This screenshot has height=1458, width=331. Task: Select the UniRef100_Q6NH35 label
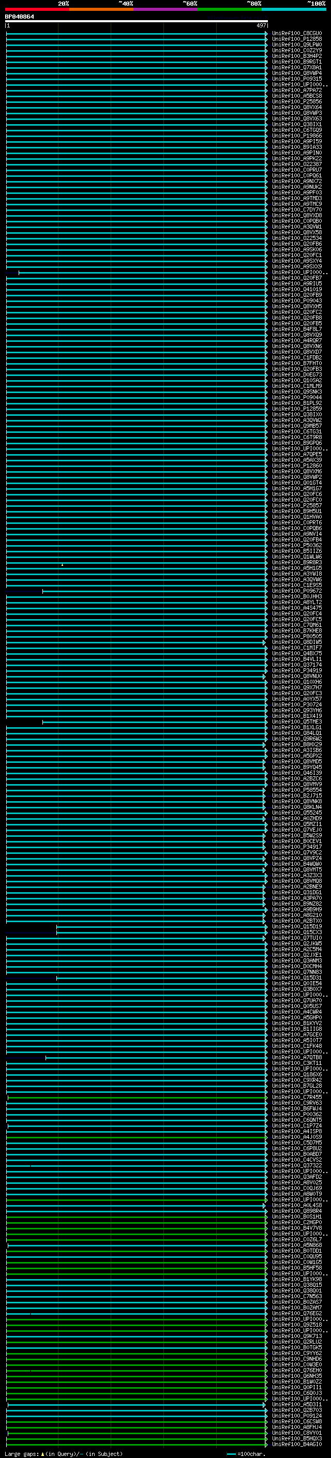[296, 1376]
